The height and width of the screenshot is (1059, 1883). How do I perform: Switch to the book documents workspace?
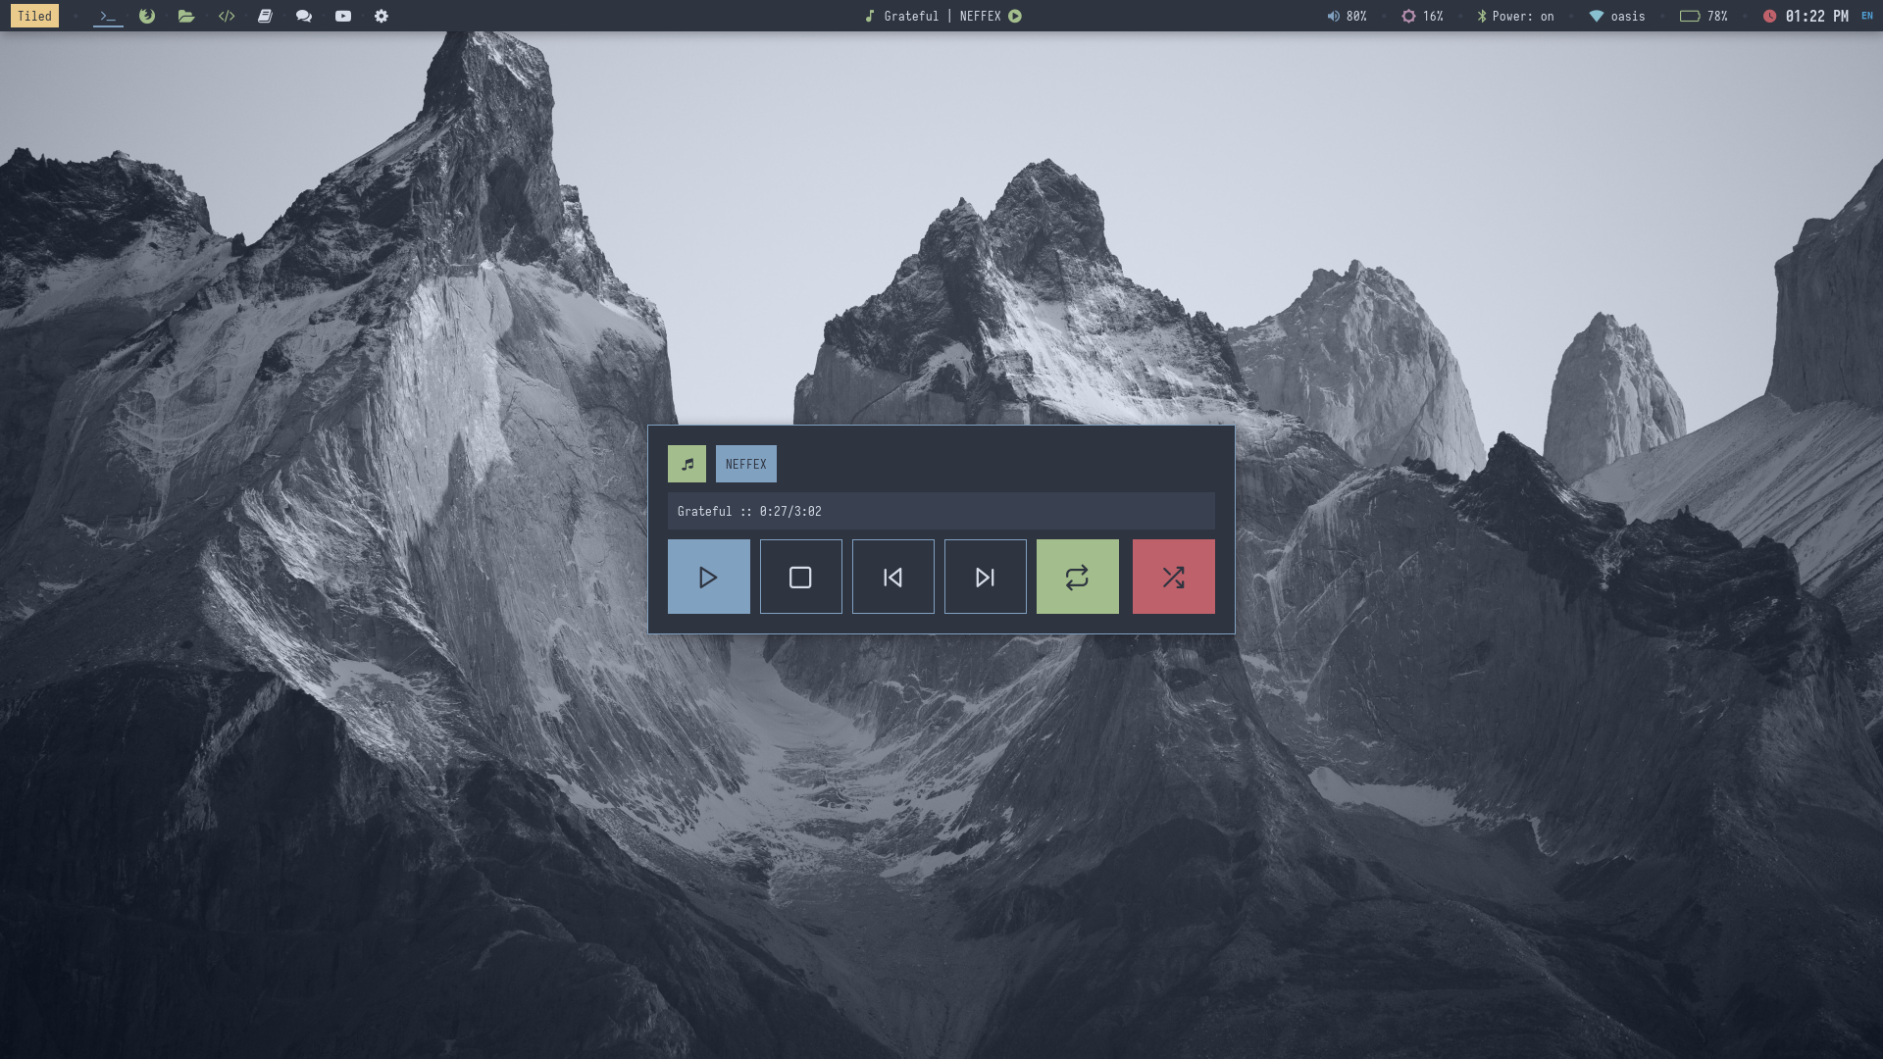pos(265,16)
